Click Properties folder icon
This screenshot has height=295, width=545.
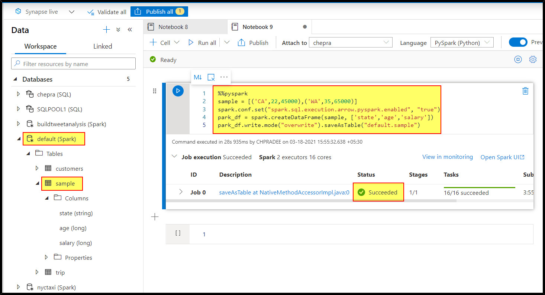pos(57,257)
